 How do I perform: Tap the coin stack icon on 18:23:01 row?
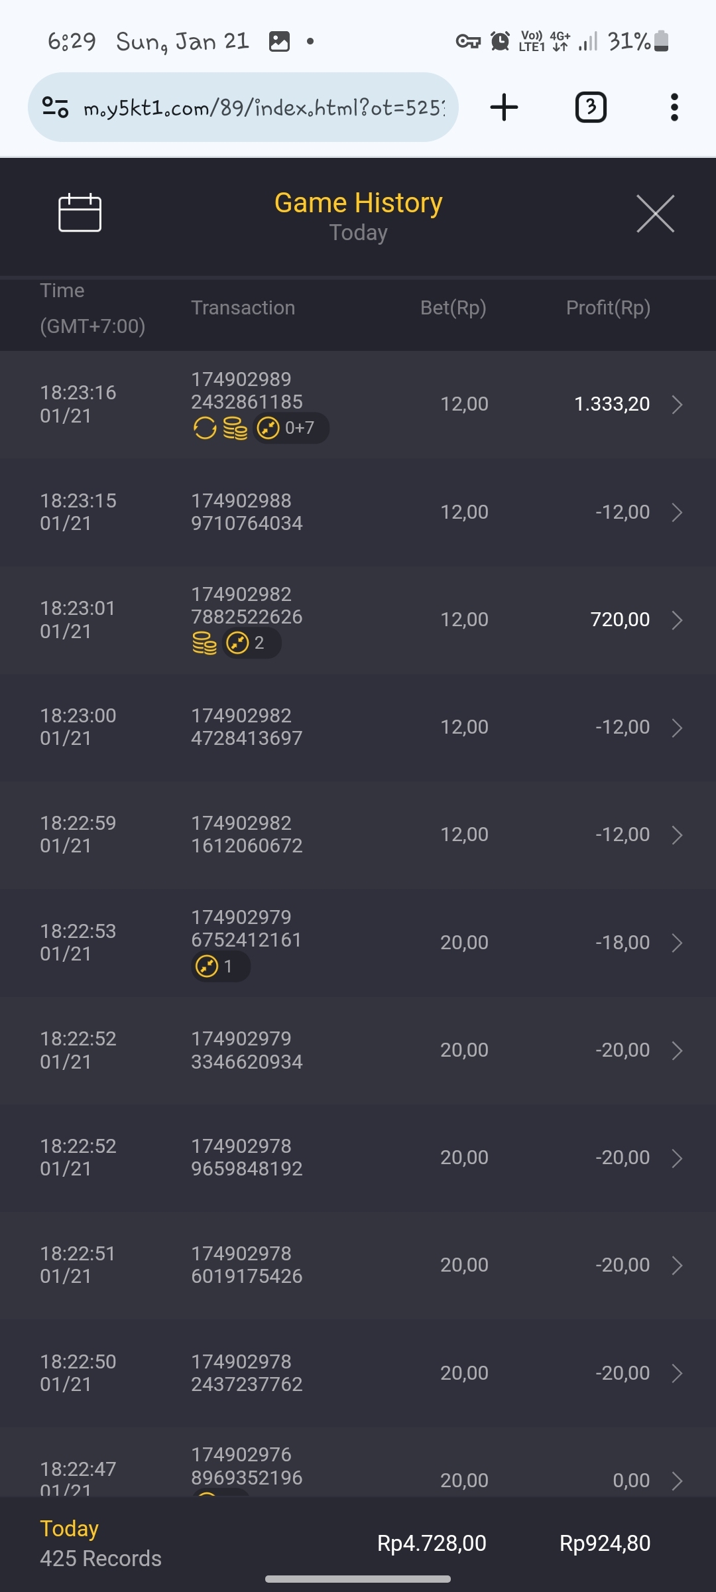204,643
